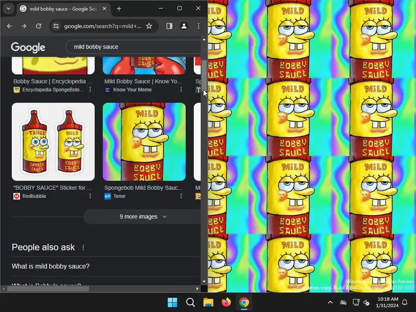
Task: Open the notifications bell icon
Action: 405,302
